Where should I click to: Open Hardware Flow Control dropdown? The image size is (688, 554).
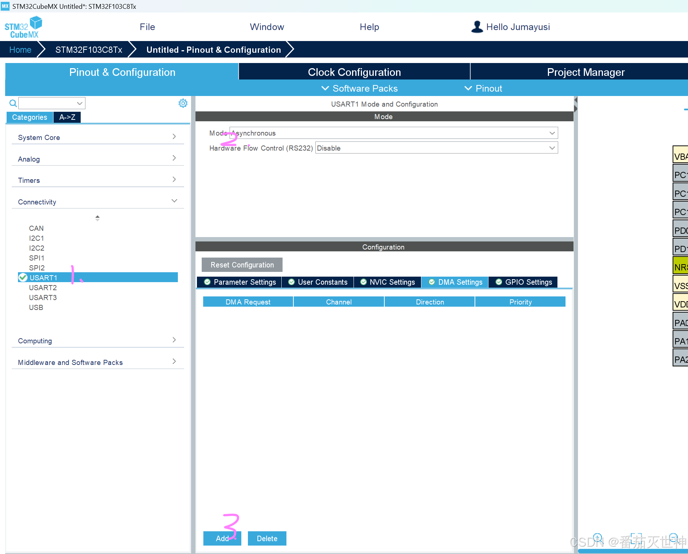tap(436, 148)
